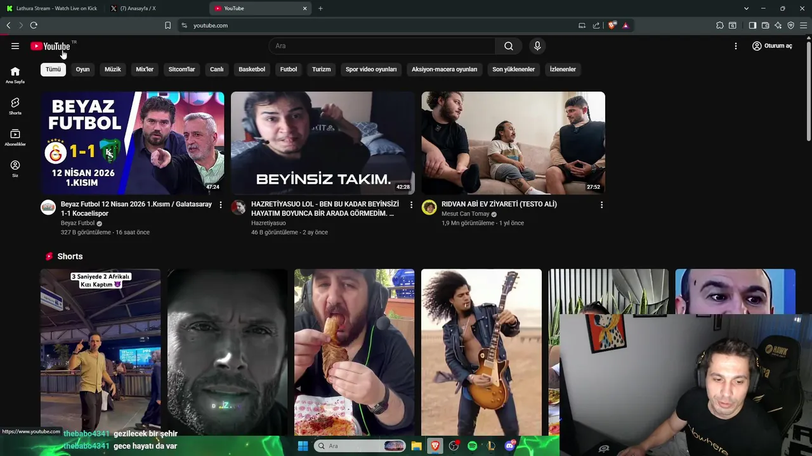Open the Brave Wallet icon
812x456 pixels.
click(x=765, y=25)
